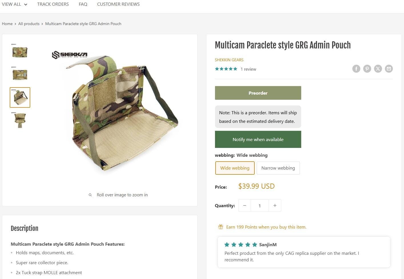Click Notify me when available
404x279 pixels.
point(258,139)
